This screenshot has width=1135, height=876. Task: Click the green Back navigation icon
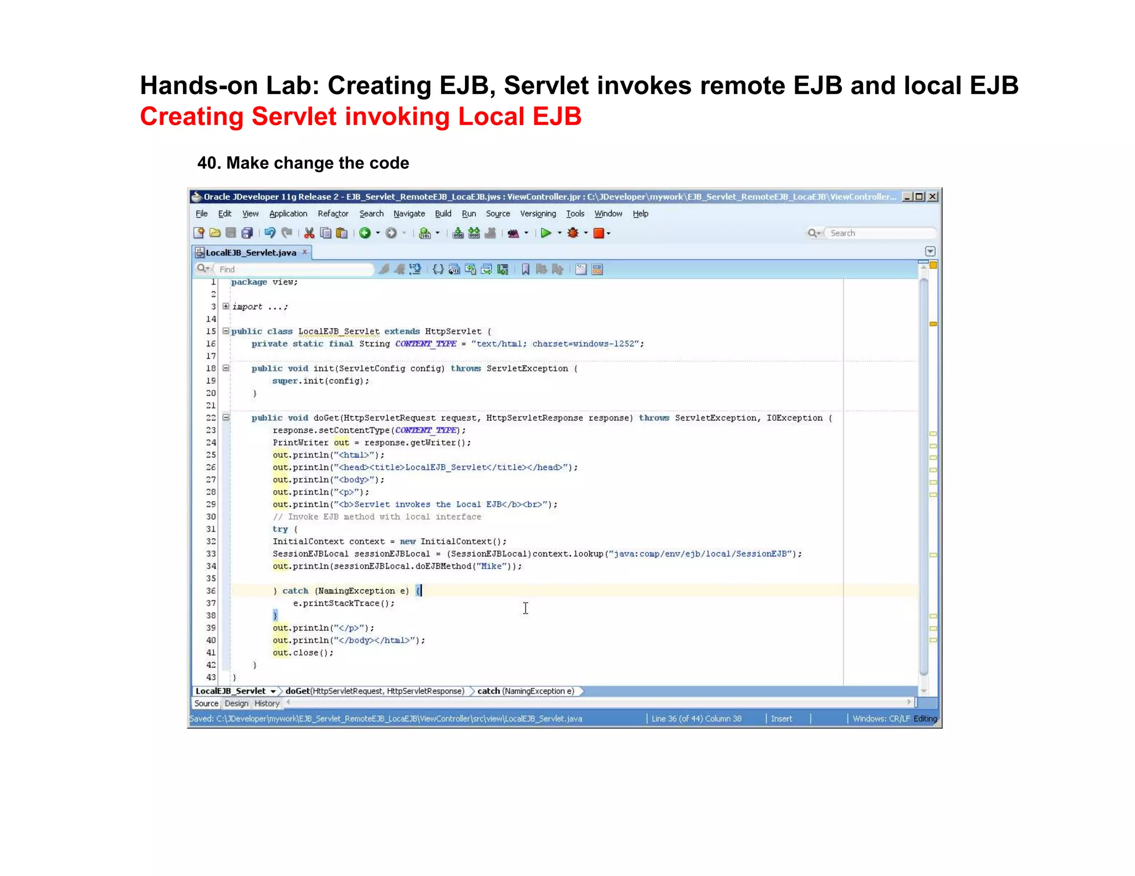coord(365,233)
